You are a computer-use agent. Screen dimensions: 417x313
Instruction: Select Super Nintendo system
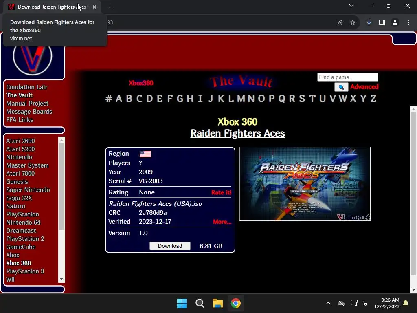[28, 190]
